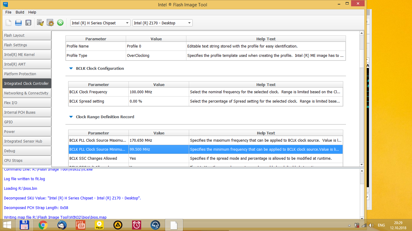This screenshot has width=412, height=231.
Task: Open the floppy disk app in taskbar
Action: [x=24, y=225]
